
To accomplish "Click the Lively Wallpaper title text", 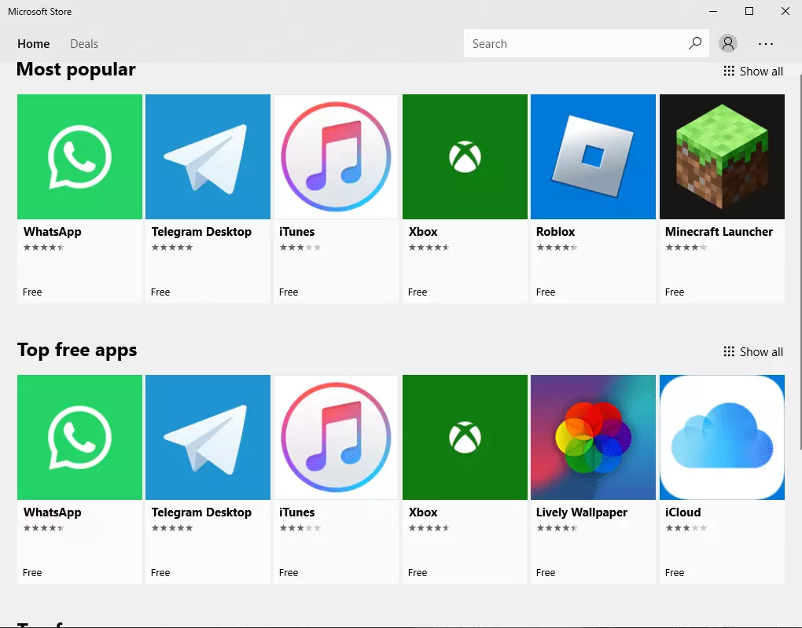I will pos(582,512).
